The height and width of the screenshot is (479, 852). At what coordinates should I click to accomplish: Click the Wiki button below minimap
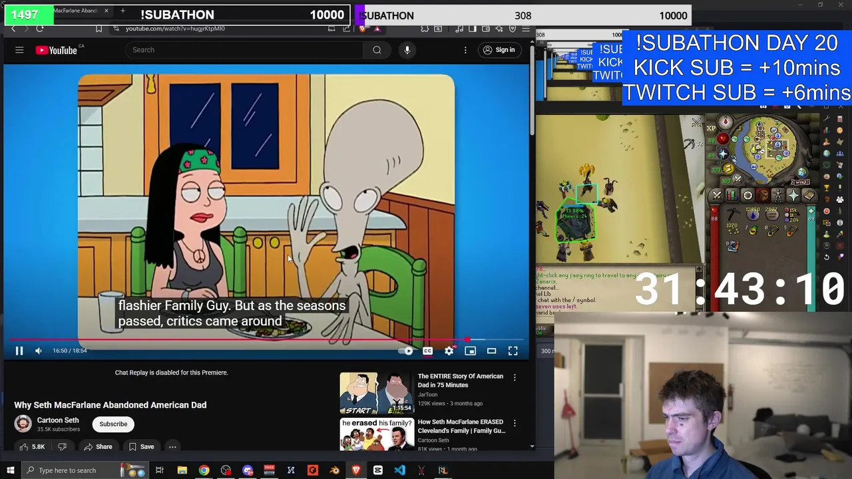coord(800,182)
